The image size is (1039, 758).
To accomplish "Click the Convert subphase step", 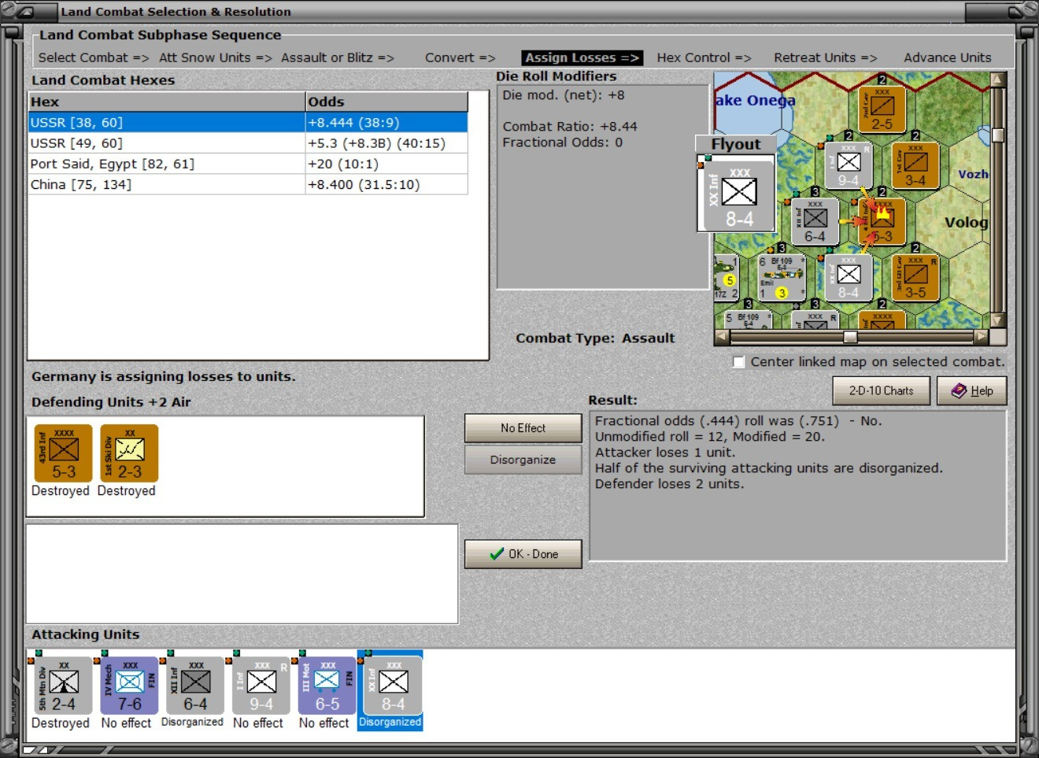I will click(460, 57).
